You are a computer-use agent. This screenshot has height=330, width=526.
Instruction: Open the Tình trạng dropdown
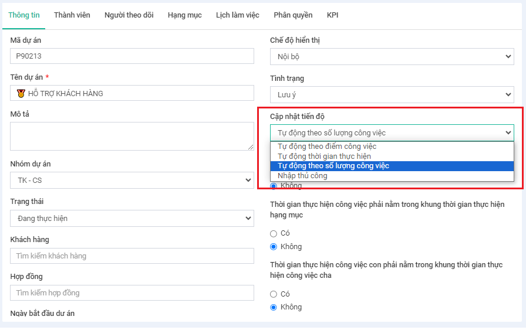392,94
